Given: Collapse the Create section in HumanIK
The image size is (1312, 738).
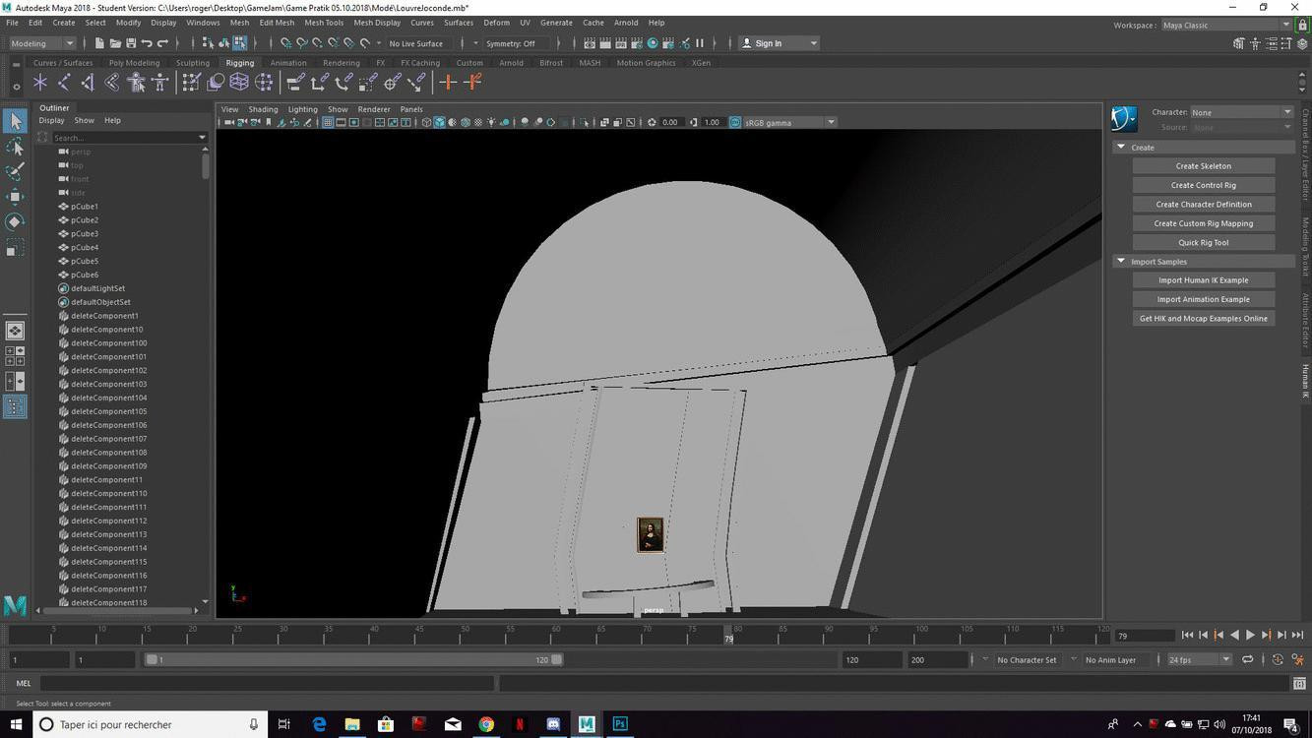Looking at the screenshot, I should (x=1120, y=148).
